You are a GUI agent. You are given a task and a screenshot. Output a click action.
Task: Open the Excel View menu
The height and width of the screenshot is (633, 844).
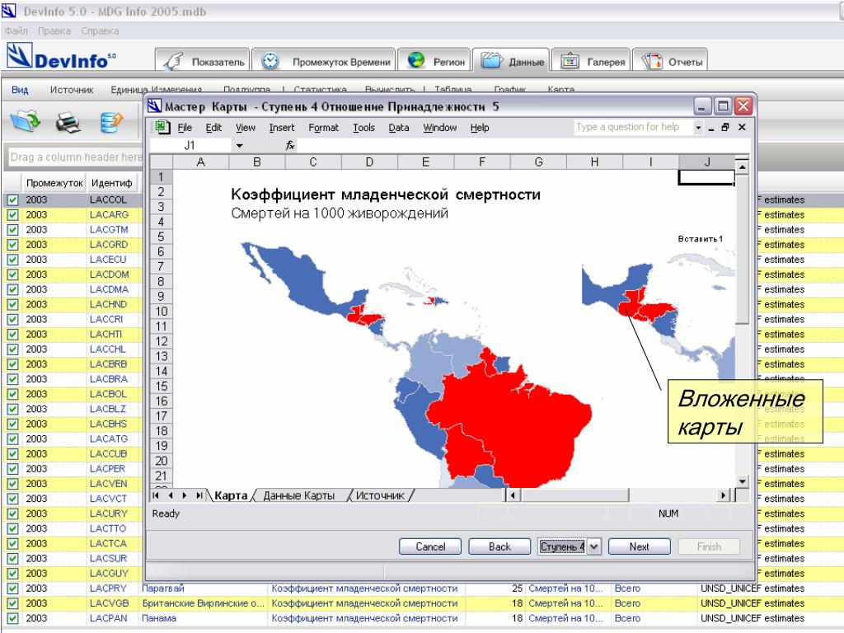[246, 128]
